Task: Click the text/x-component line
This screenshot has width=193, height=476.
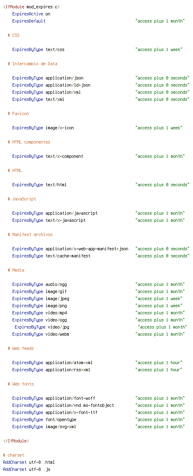Action: (x=98, y=156)
